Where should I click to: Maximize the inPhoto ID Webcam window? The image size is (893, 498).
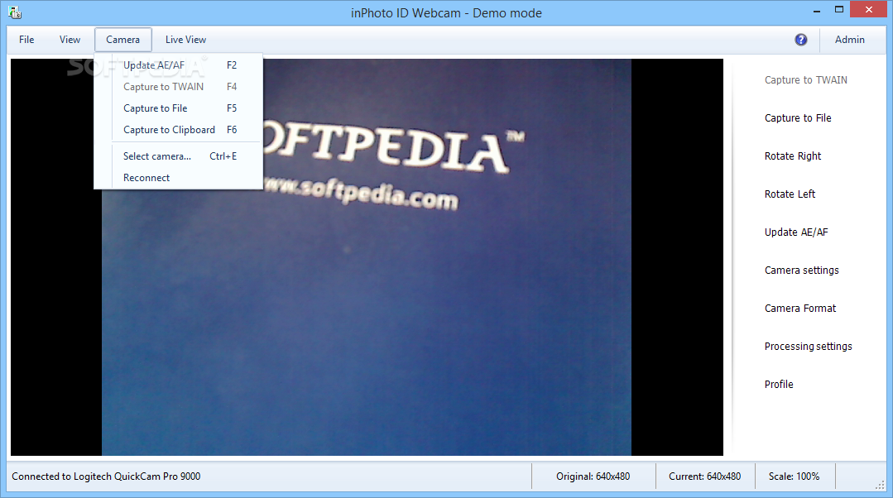[x=839, y=10]
